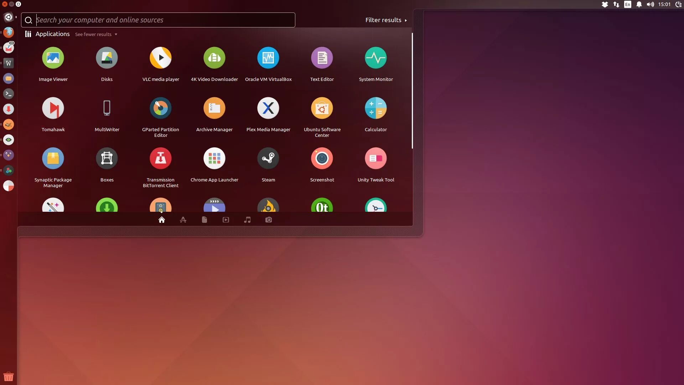Select the Photos lens tab
This screenshot has width=684, height=385.
(269, 220)
